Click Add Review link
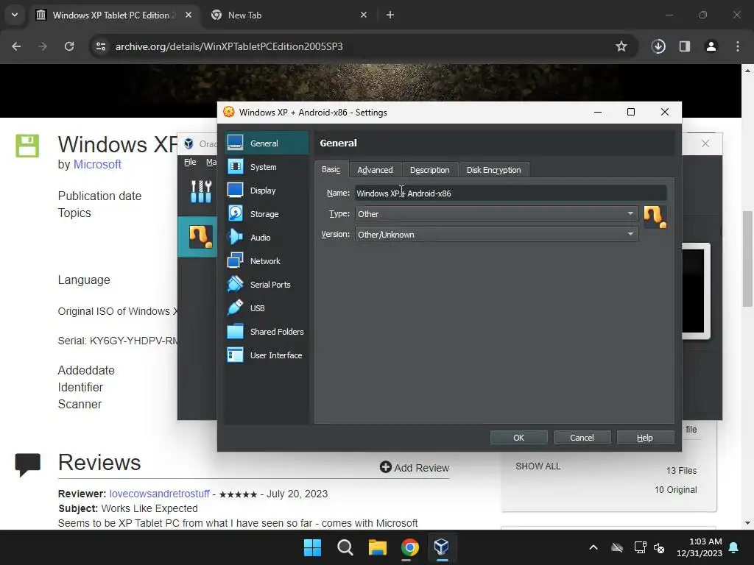 point(415,467)
